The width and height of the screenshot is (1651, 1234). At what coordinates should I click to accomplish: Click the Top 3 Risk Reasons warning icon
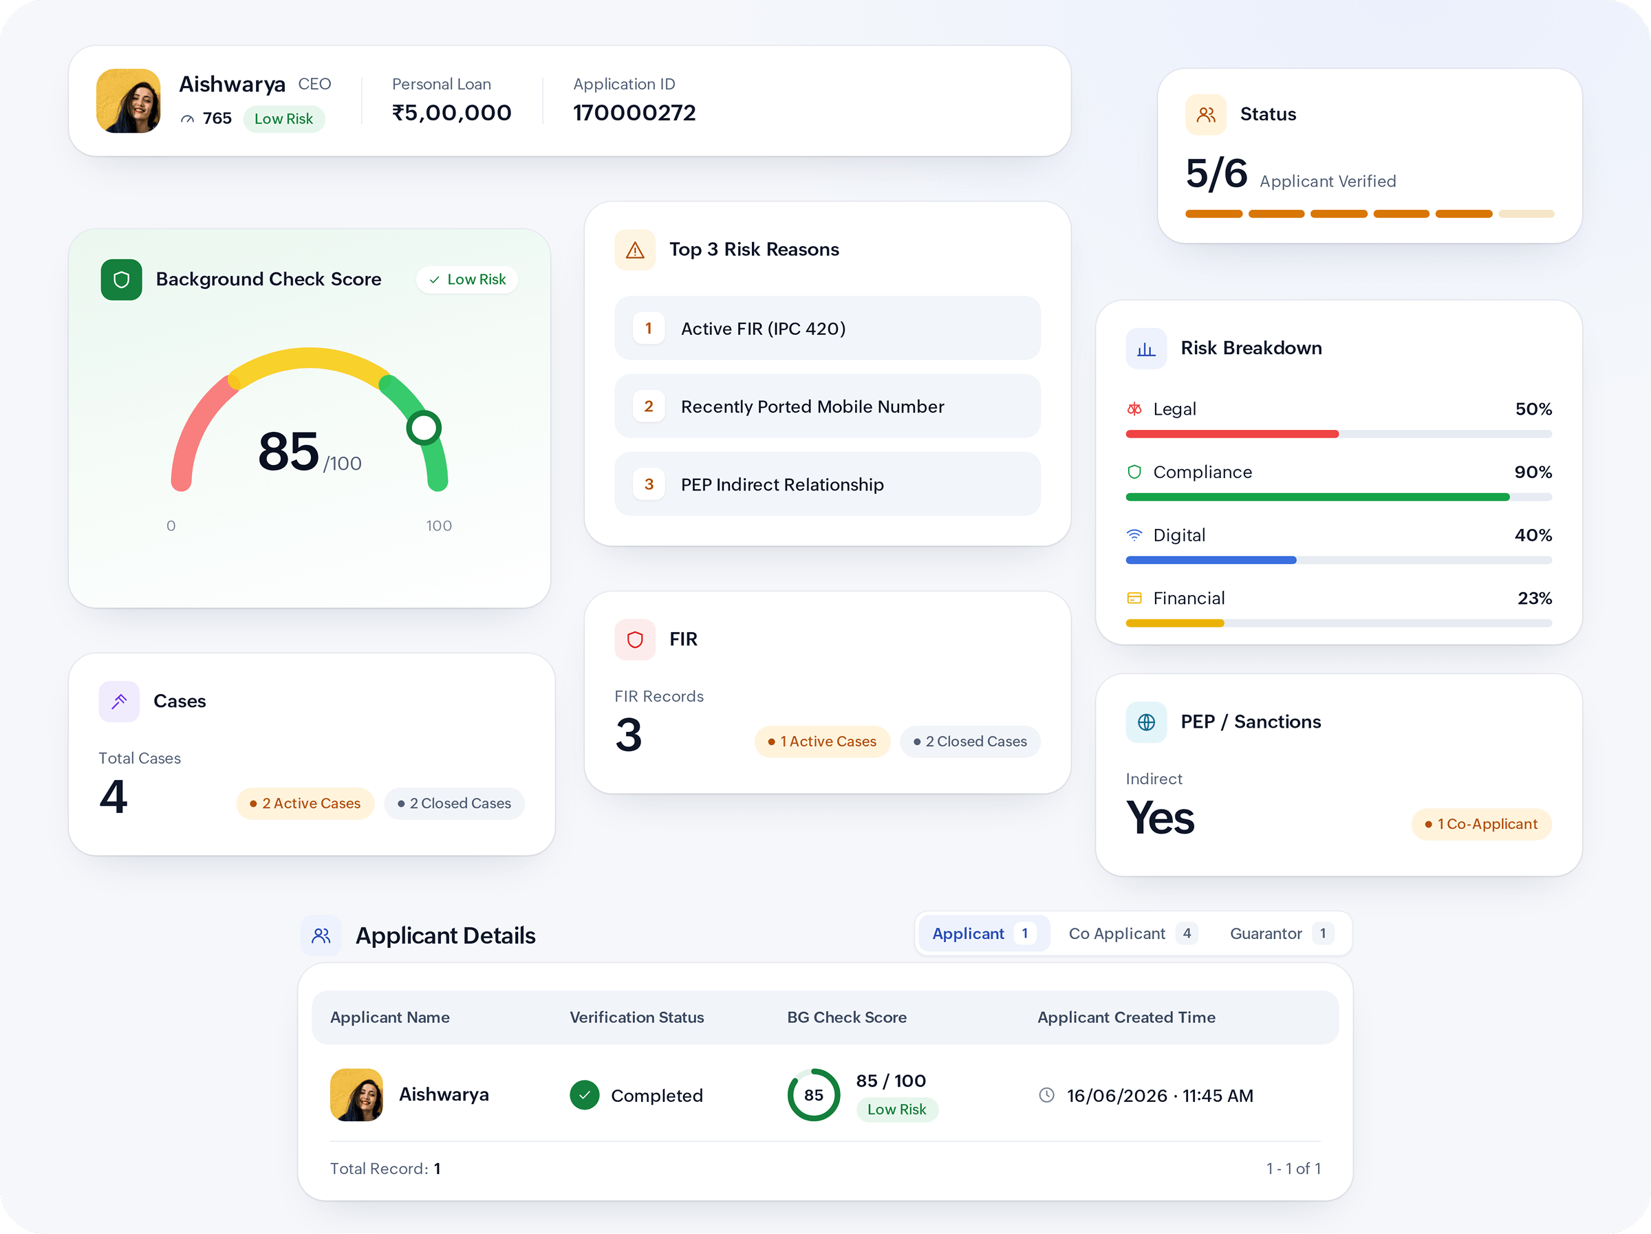[634, 249]
